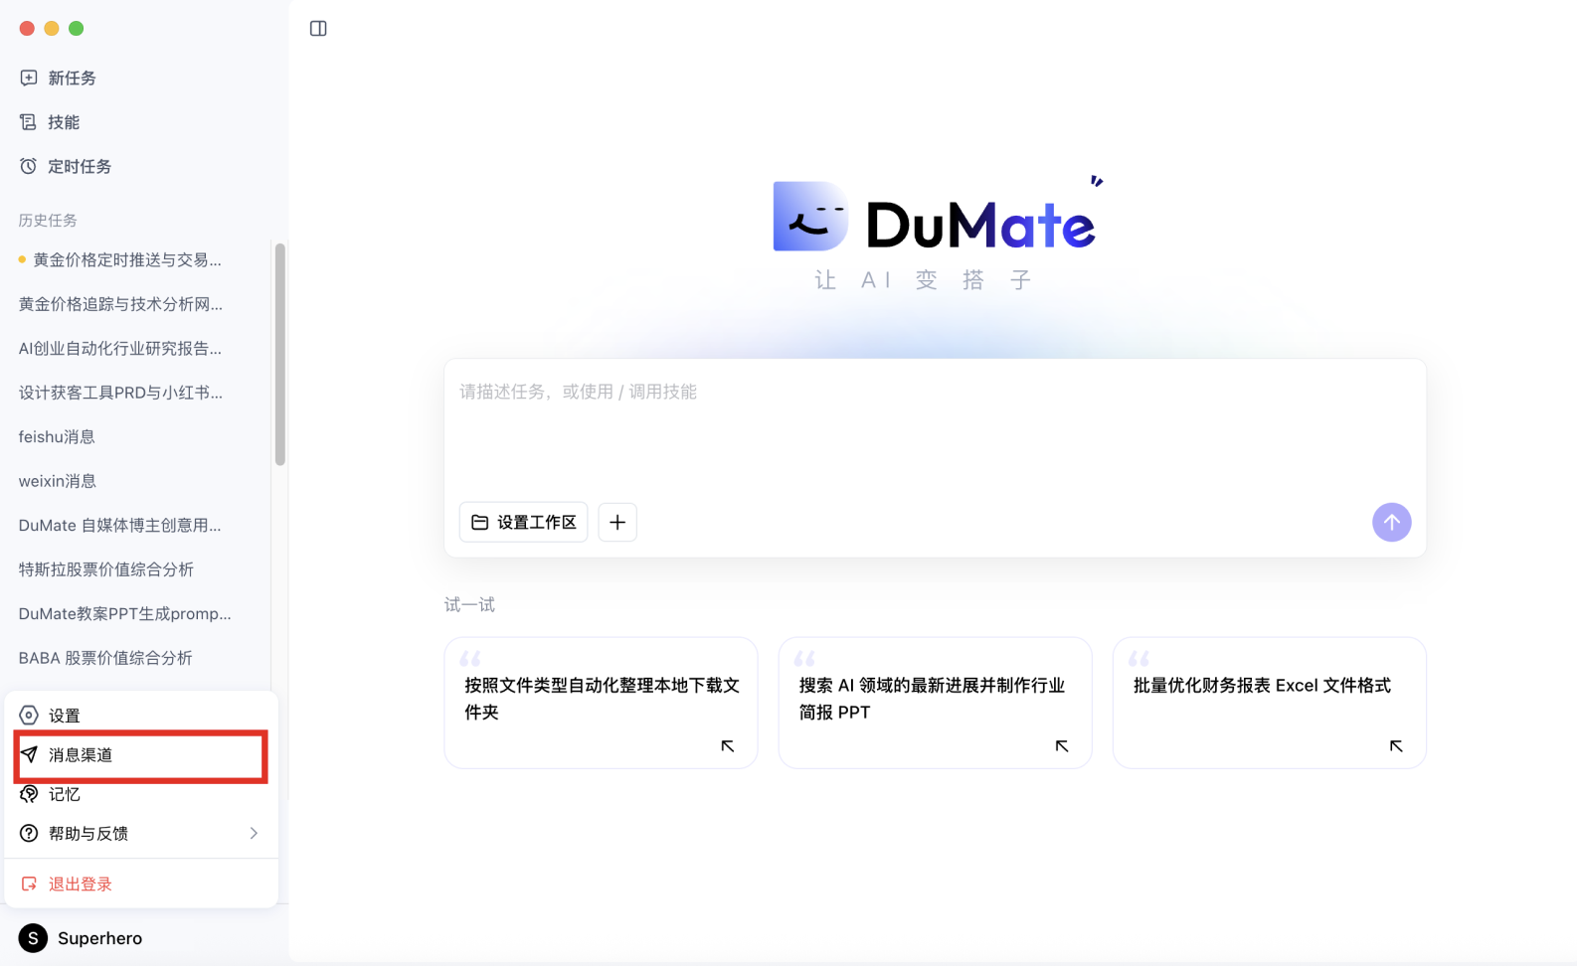The height and width of the screenshot is (966, 1577).
Task: Click the 设置工作区 button
Action: 523,522
